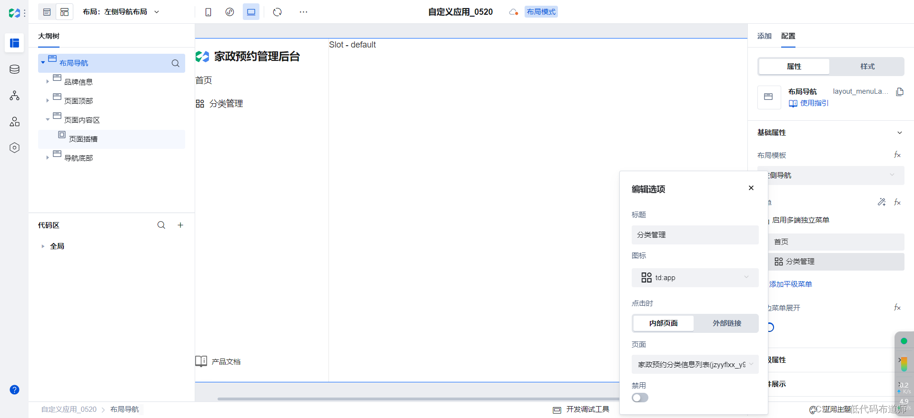Image resolution: width=914 pixels, height=418 pixels.
Task: Close the 编辑选项 dialog
Action: tap(751, 188)
